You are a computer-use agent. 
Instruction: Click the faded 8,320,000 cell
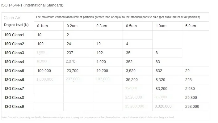pyautogui.click(x=163, y=106)
